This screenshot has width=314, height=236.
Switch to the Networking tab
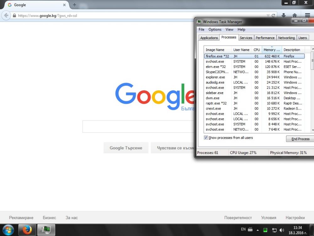pos(286,38)
